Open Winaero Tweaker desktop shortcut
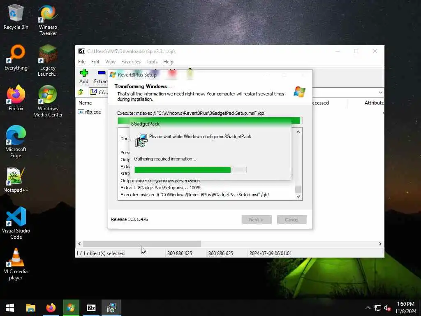The width and height of the screenshot is (421, 316). coord(48,20)
